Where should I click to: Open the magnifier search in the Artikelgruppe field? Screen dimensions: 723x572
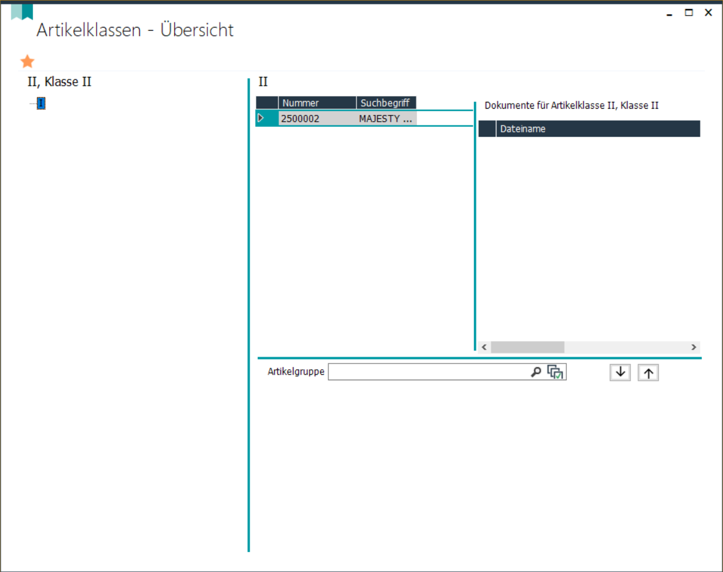click(536, 372)
